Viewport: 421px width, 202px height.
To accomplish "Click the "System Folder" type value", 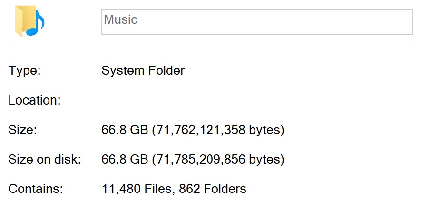I will pyautogui.click(x=143, y=71).
